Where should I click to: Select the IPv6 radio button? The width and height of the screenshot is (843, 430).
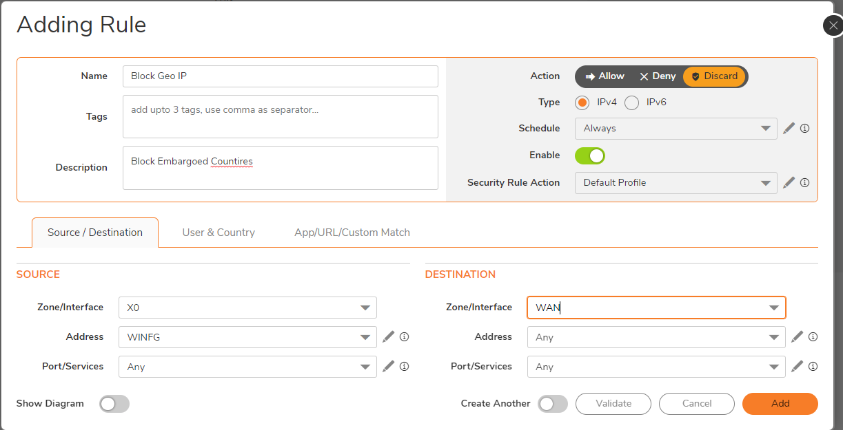tap(631, 102)
